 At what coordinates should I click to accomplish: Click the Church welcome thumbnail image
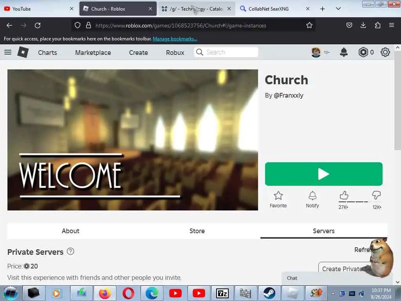[x=133, y=140]
